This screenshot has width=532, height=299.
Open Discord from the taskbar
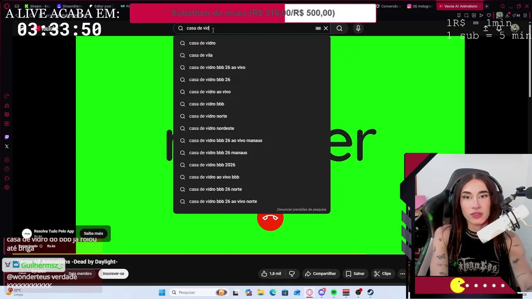[x=322, y=292]
